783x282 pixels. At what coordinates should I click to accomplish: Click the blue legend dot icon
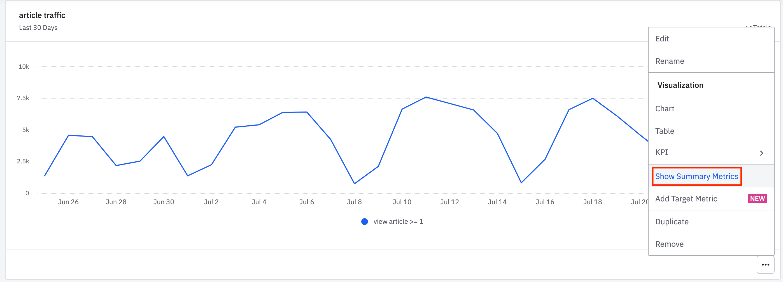click(364, 221)
